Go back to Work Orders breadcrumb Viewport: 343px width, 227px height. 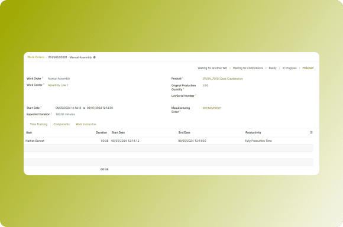pyautogui.click(x=36, y=57)
